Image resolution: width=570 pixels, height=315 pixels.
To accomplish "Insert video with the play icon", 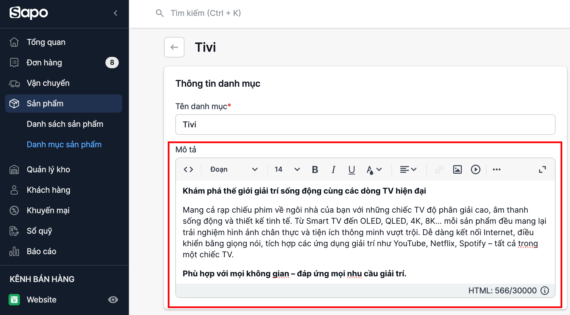I will 475,169.
